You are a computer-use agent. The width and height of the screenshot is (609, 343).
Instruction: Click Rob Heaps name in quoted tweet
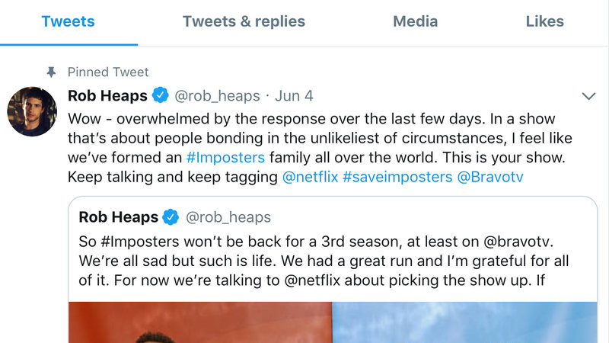coord(118,217)
